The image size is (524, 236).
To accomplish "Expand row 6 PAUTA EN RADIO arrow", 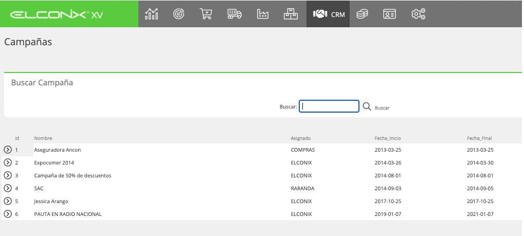I will (x=7, y=213).
